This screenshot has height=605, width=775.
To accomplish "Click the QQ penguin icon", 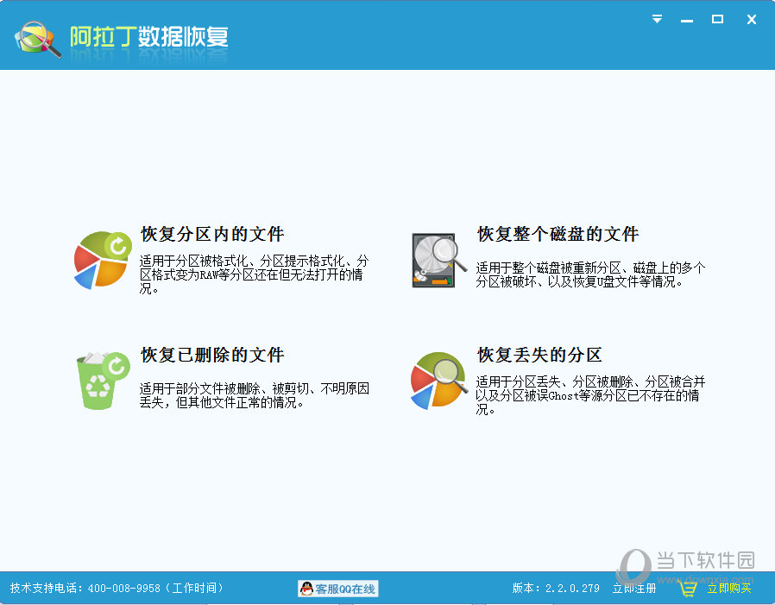I will pos(307,589).
